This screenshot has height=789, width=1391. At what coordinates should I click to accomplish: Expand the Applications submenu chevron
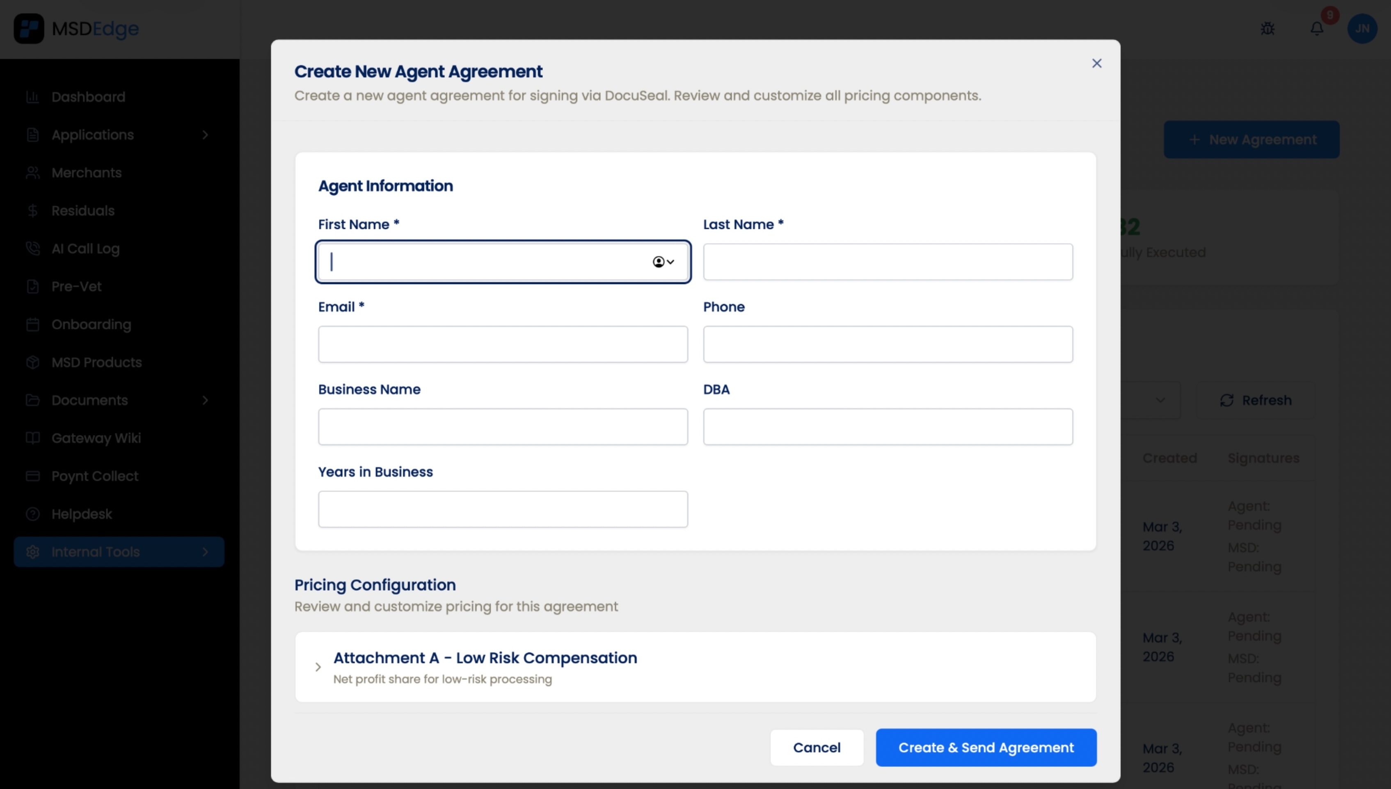(x=205, y=135)
